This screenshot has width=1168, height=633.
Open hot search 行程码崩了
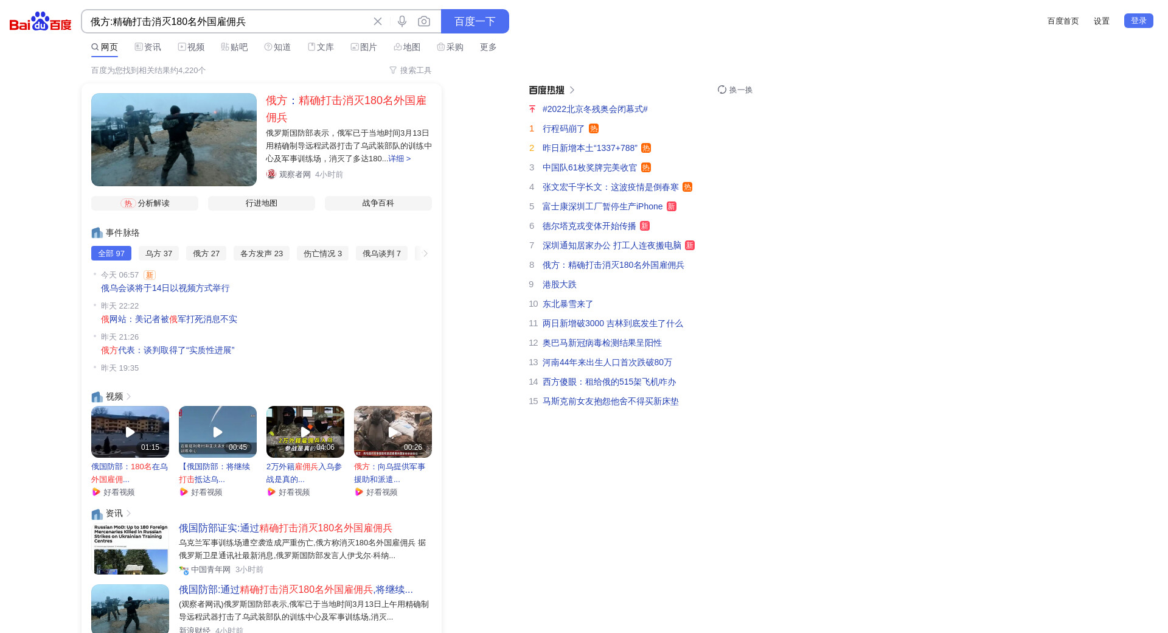click(563, 128)
